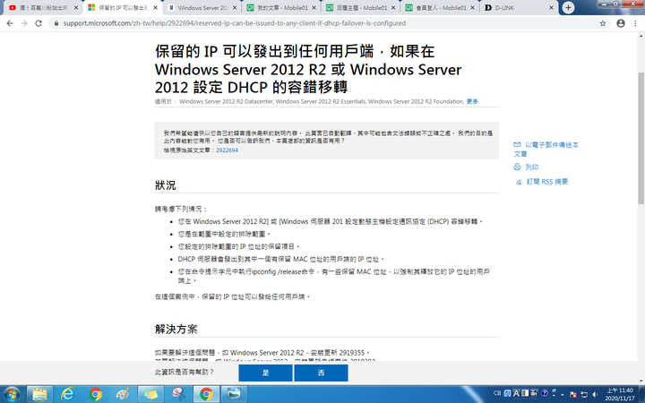Close the D-LINK tab
Image resolution: width=645 pixels, height=403 pixels.
(551, 7)
